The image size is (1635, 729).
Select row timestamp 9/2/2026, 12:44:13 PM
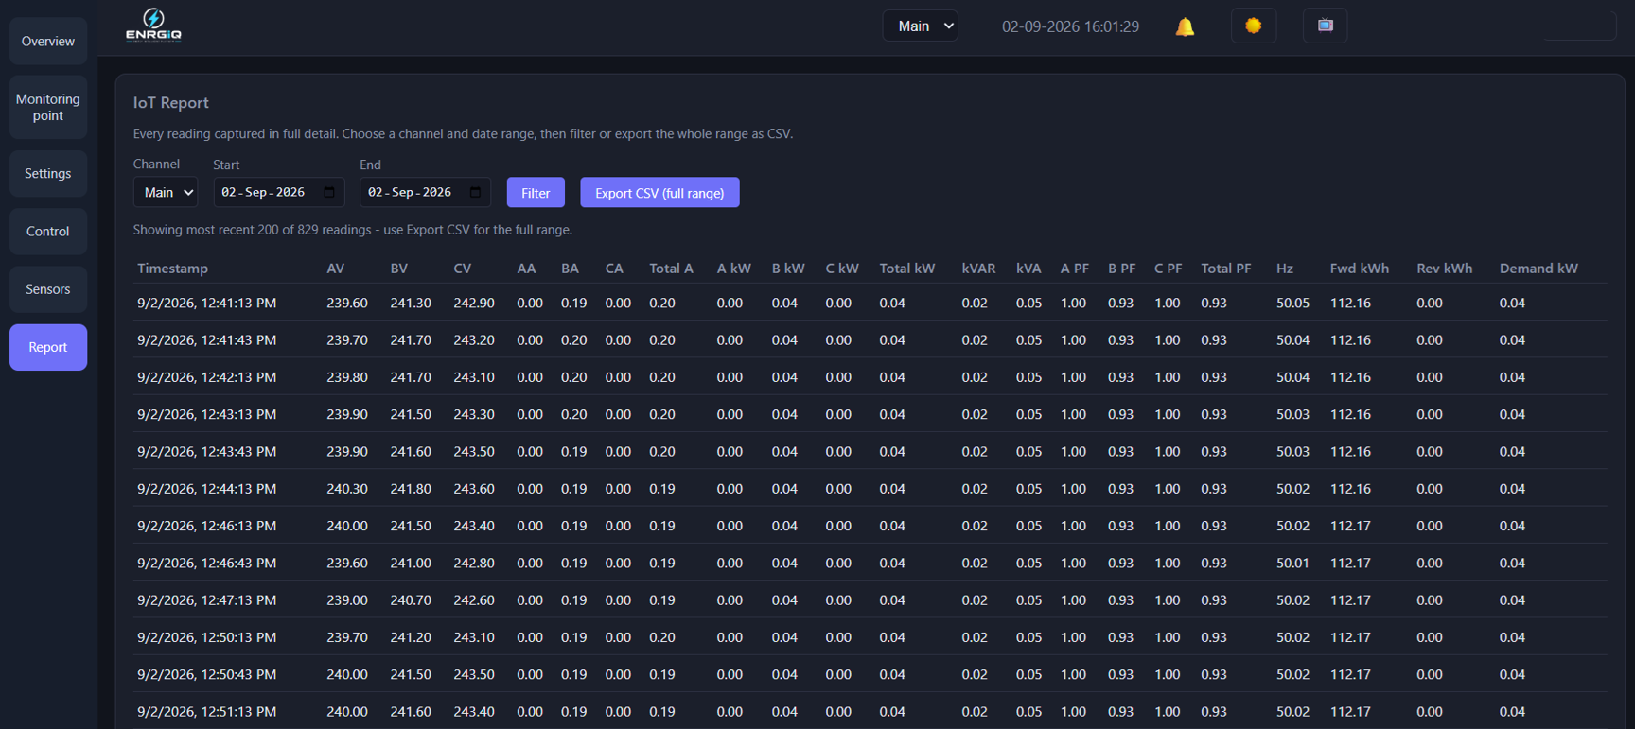[207, 489]
